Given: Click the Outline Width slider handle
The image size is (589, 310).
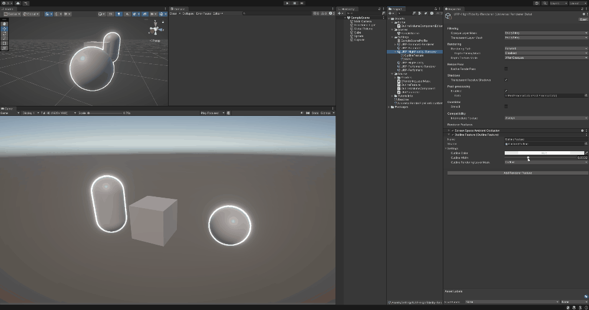Looking at the screenshot, I should tap(528, 158).
